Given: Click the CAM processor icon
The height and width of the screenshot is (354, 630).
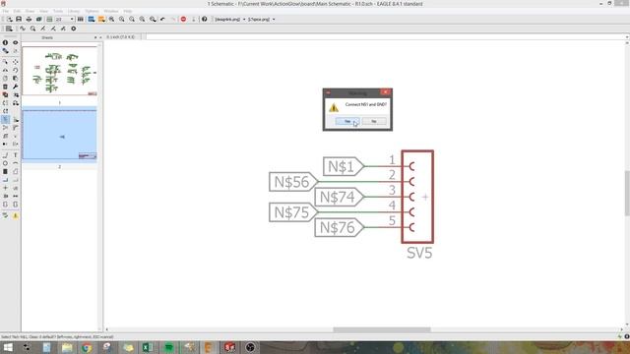Looking at the screenshot, I should click(x=39, y=20).
